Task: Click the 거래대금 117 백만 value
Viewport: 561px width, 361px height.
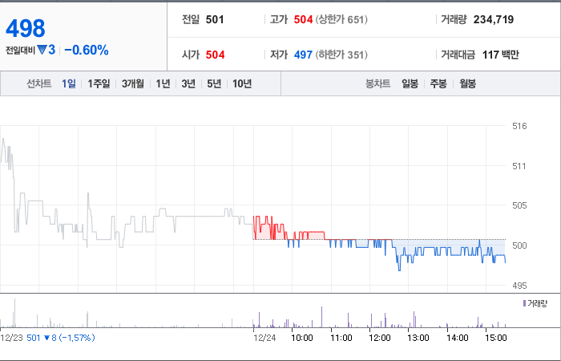Action: pos(500,55)
